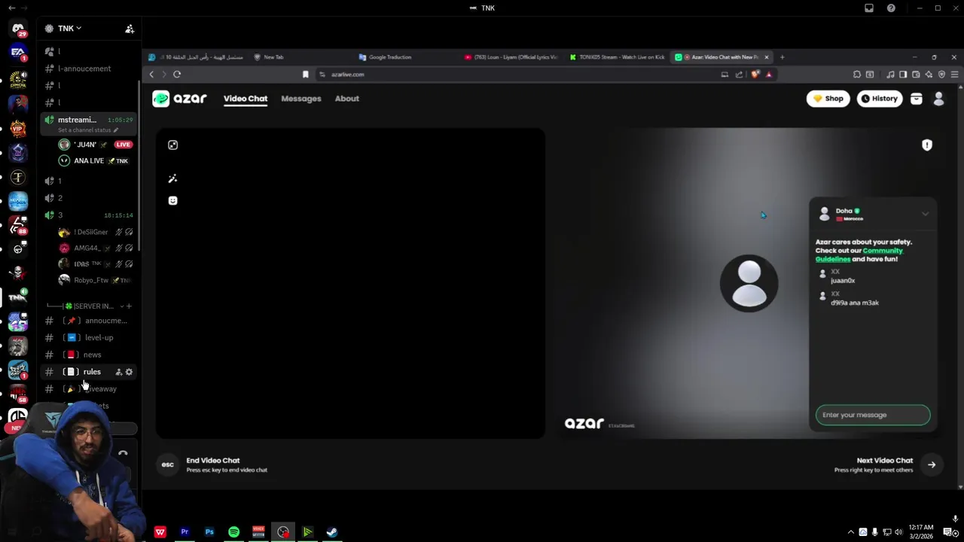This screenshot has height=542, width=964.
Task: Switch to the YouTube Loun - Liyam tab
Action: tap(512, 57)
